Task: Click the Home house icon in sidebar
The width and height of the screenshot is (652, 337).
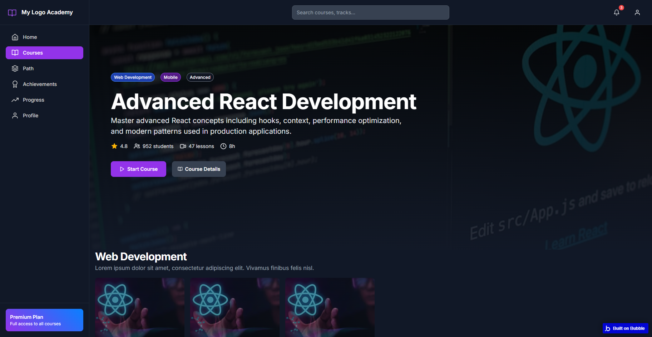Action: tap(15, 37)
